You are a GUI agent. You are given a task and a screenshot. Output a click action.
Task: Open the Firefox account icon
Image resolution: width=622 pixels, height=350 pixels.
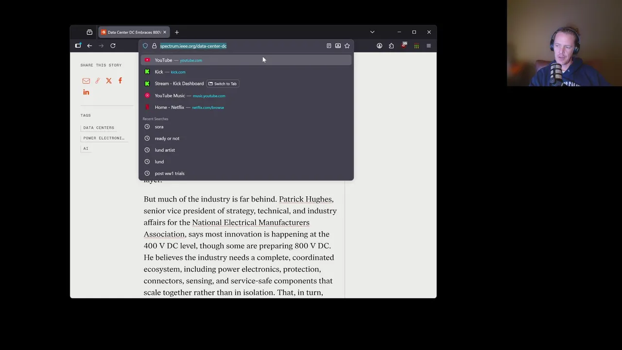(380, 46)
